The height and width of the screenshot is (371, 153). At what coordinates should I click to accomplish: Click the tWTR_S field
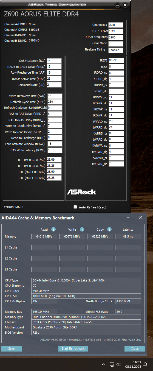tap(55, 132)
